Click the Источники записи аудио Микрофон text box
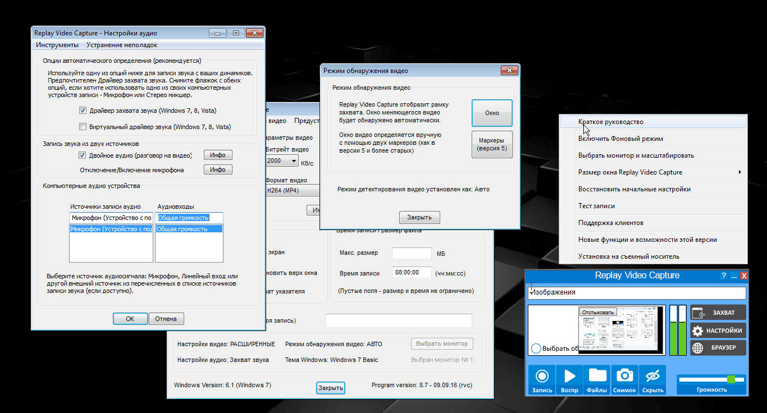Screen dimensions: 767x413 coord(111,218)
